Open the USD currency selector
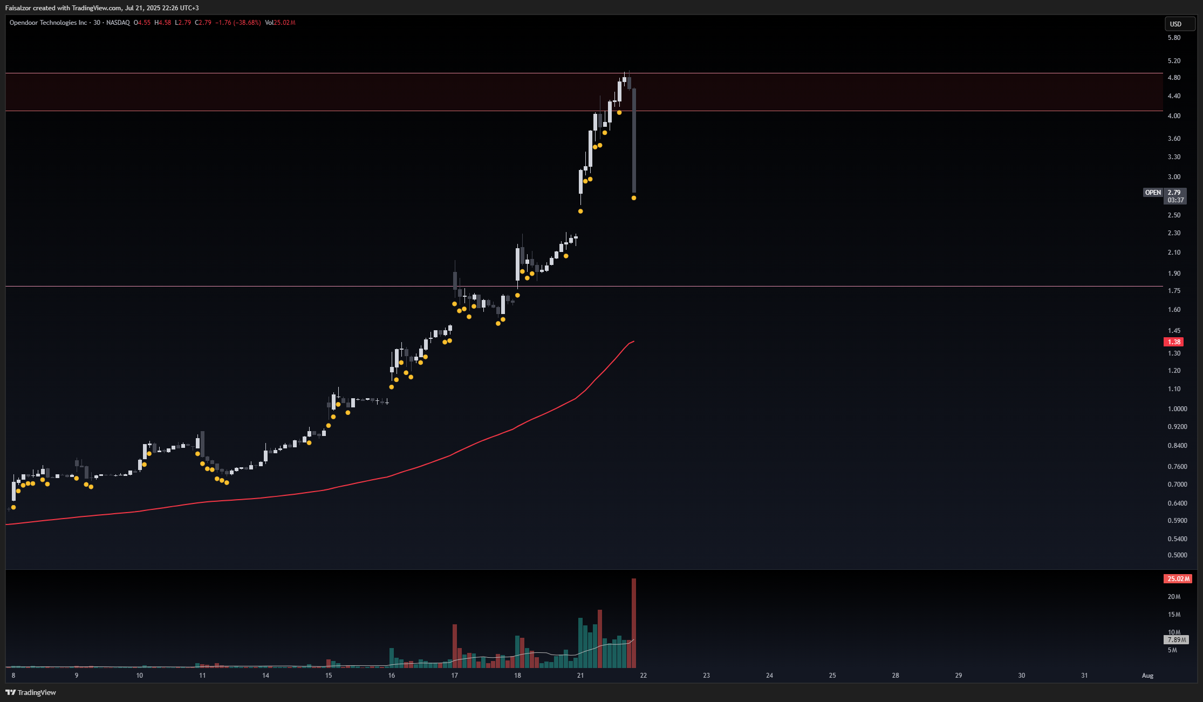Screen dimensions: 1203x702 click(1180, 24)
